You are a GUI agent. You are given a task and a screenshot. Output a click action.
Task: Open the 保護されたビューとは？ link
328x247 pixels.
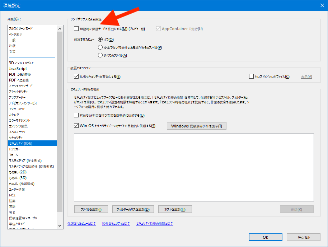coord(82,224)
